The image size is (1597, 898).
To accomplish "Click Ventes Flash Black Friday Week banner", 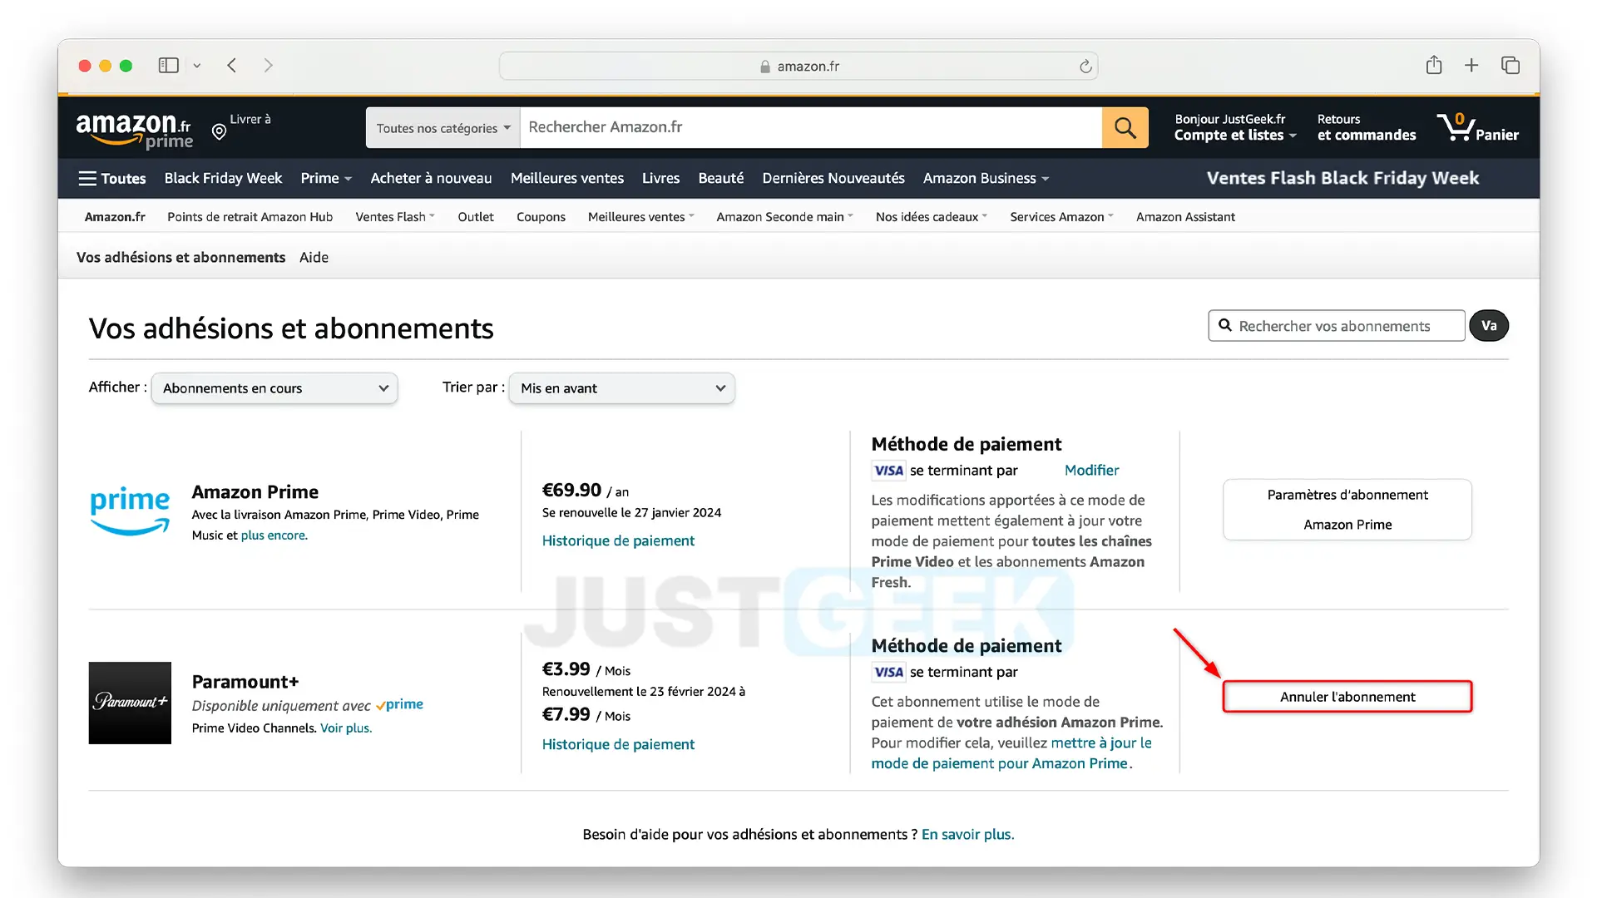I will tap(1342, 178).
